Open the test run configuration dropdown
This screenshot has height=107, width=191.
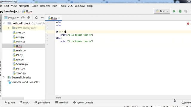pos(162,11)
